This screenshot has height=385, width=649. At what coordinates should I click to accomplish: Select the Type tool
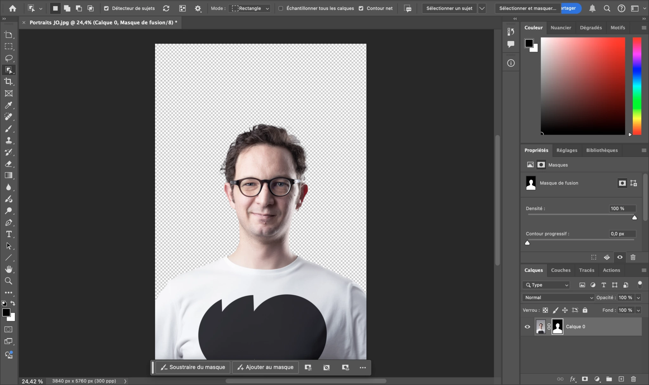pyautogui.click(x=9, y=234)
